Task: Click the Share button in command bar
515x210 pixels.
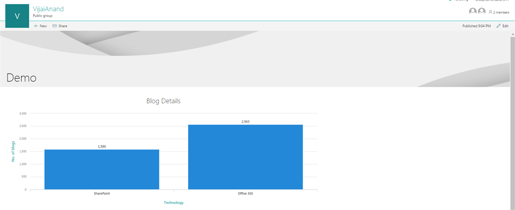Action: point(60,26)
